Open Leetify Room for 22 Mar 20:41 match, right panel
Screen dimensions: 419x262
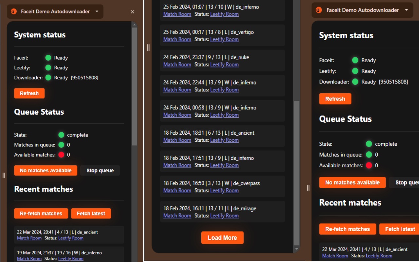(379, 256)
